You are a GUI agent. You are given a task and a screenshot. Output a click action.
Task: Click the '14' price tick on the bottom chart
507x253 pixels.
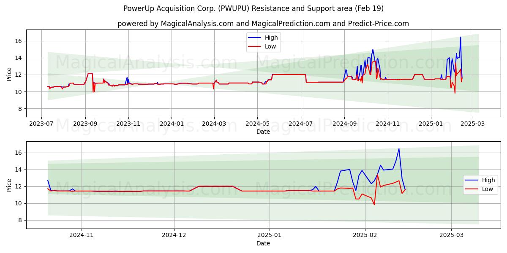(x=19, y=170)
